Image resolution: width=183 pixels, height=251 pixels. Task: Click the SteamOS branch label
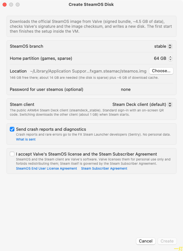(x=26, y=46)
